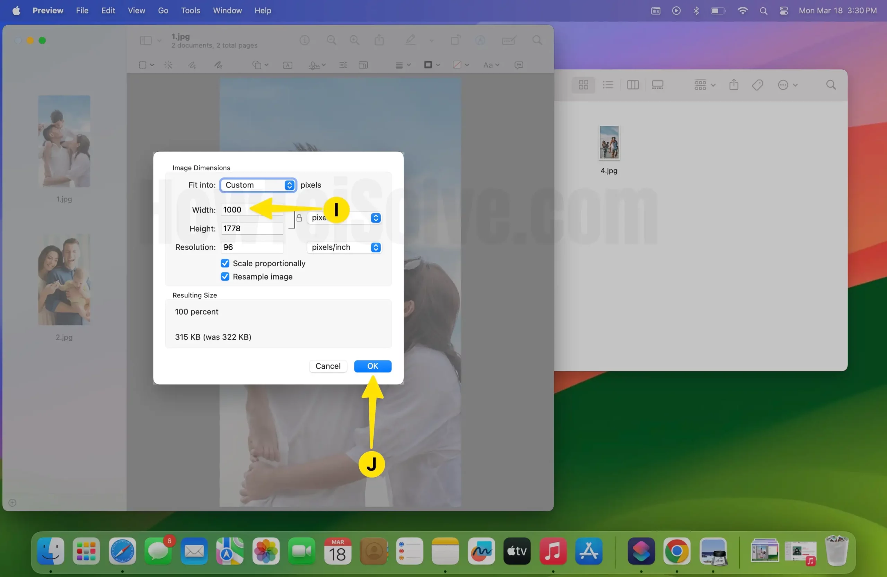Click the Zoom Out magnifier icon
This screenshot has height=577, width=887.
click(x=331, y=40)
